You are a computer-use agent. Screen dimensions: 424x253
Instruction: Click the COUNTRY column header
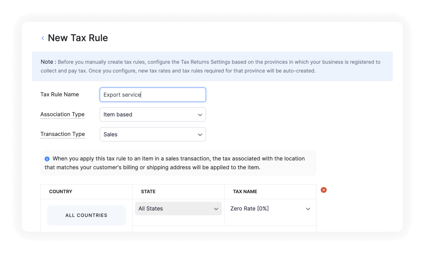(x=61, y=192)
